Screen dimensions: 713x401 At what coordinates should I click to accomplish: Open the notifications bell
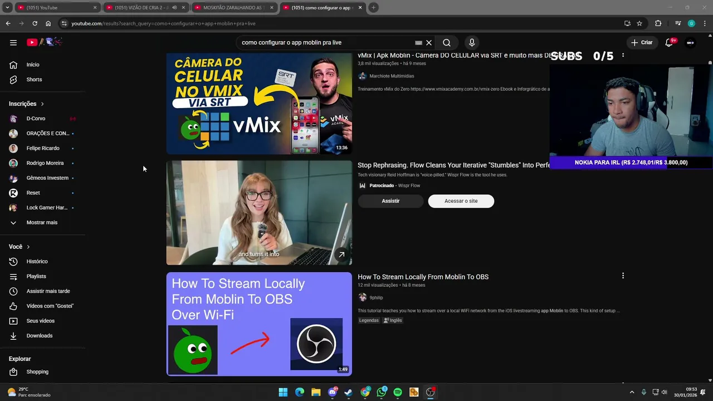[670, 42]
